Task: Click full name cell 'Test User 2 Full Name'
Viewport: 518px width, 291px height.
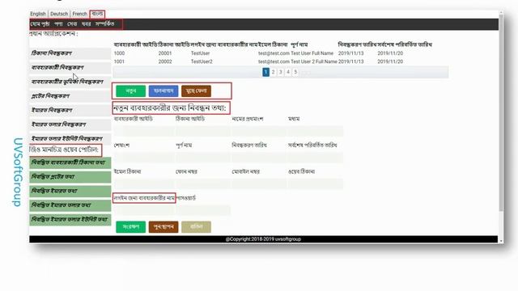Action: click(314, 61)
